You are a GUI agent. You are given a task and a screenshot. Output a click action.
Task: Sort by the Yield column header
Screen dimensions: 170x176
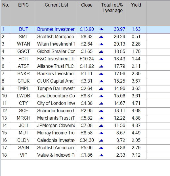coord(136,13)
